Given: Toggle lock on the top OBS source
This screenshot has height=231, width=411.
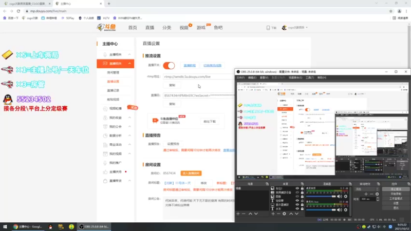Looking at the screenshot, I should point(302,188).
